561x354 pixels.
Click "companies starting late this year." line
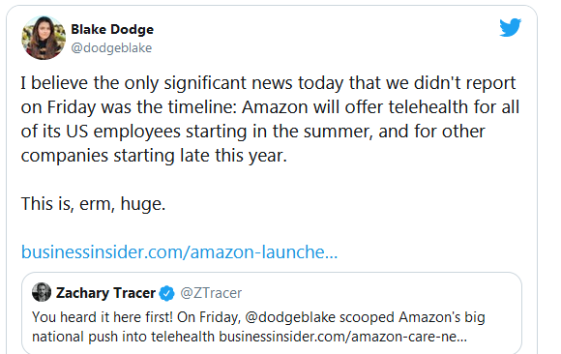(x=154, y=156)
